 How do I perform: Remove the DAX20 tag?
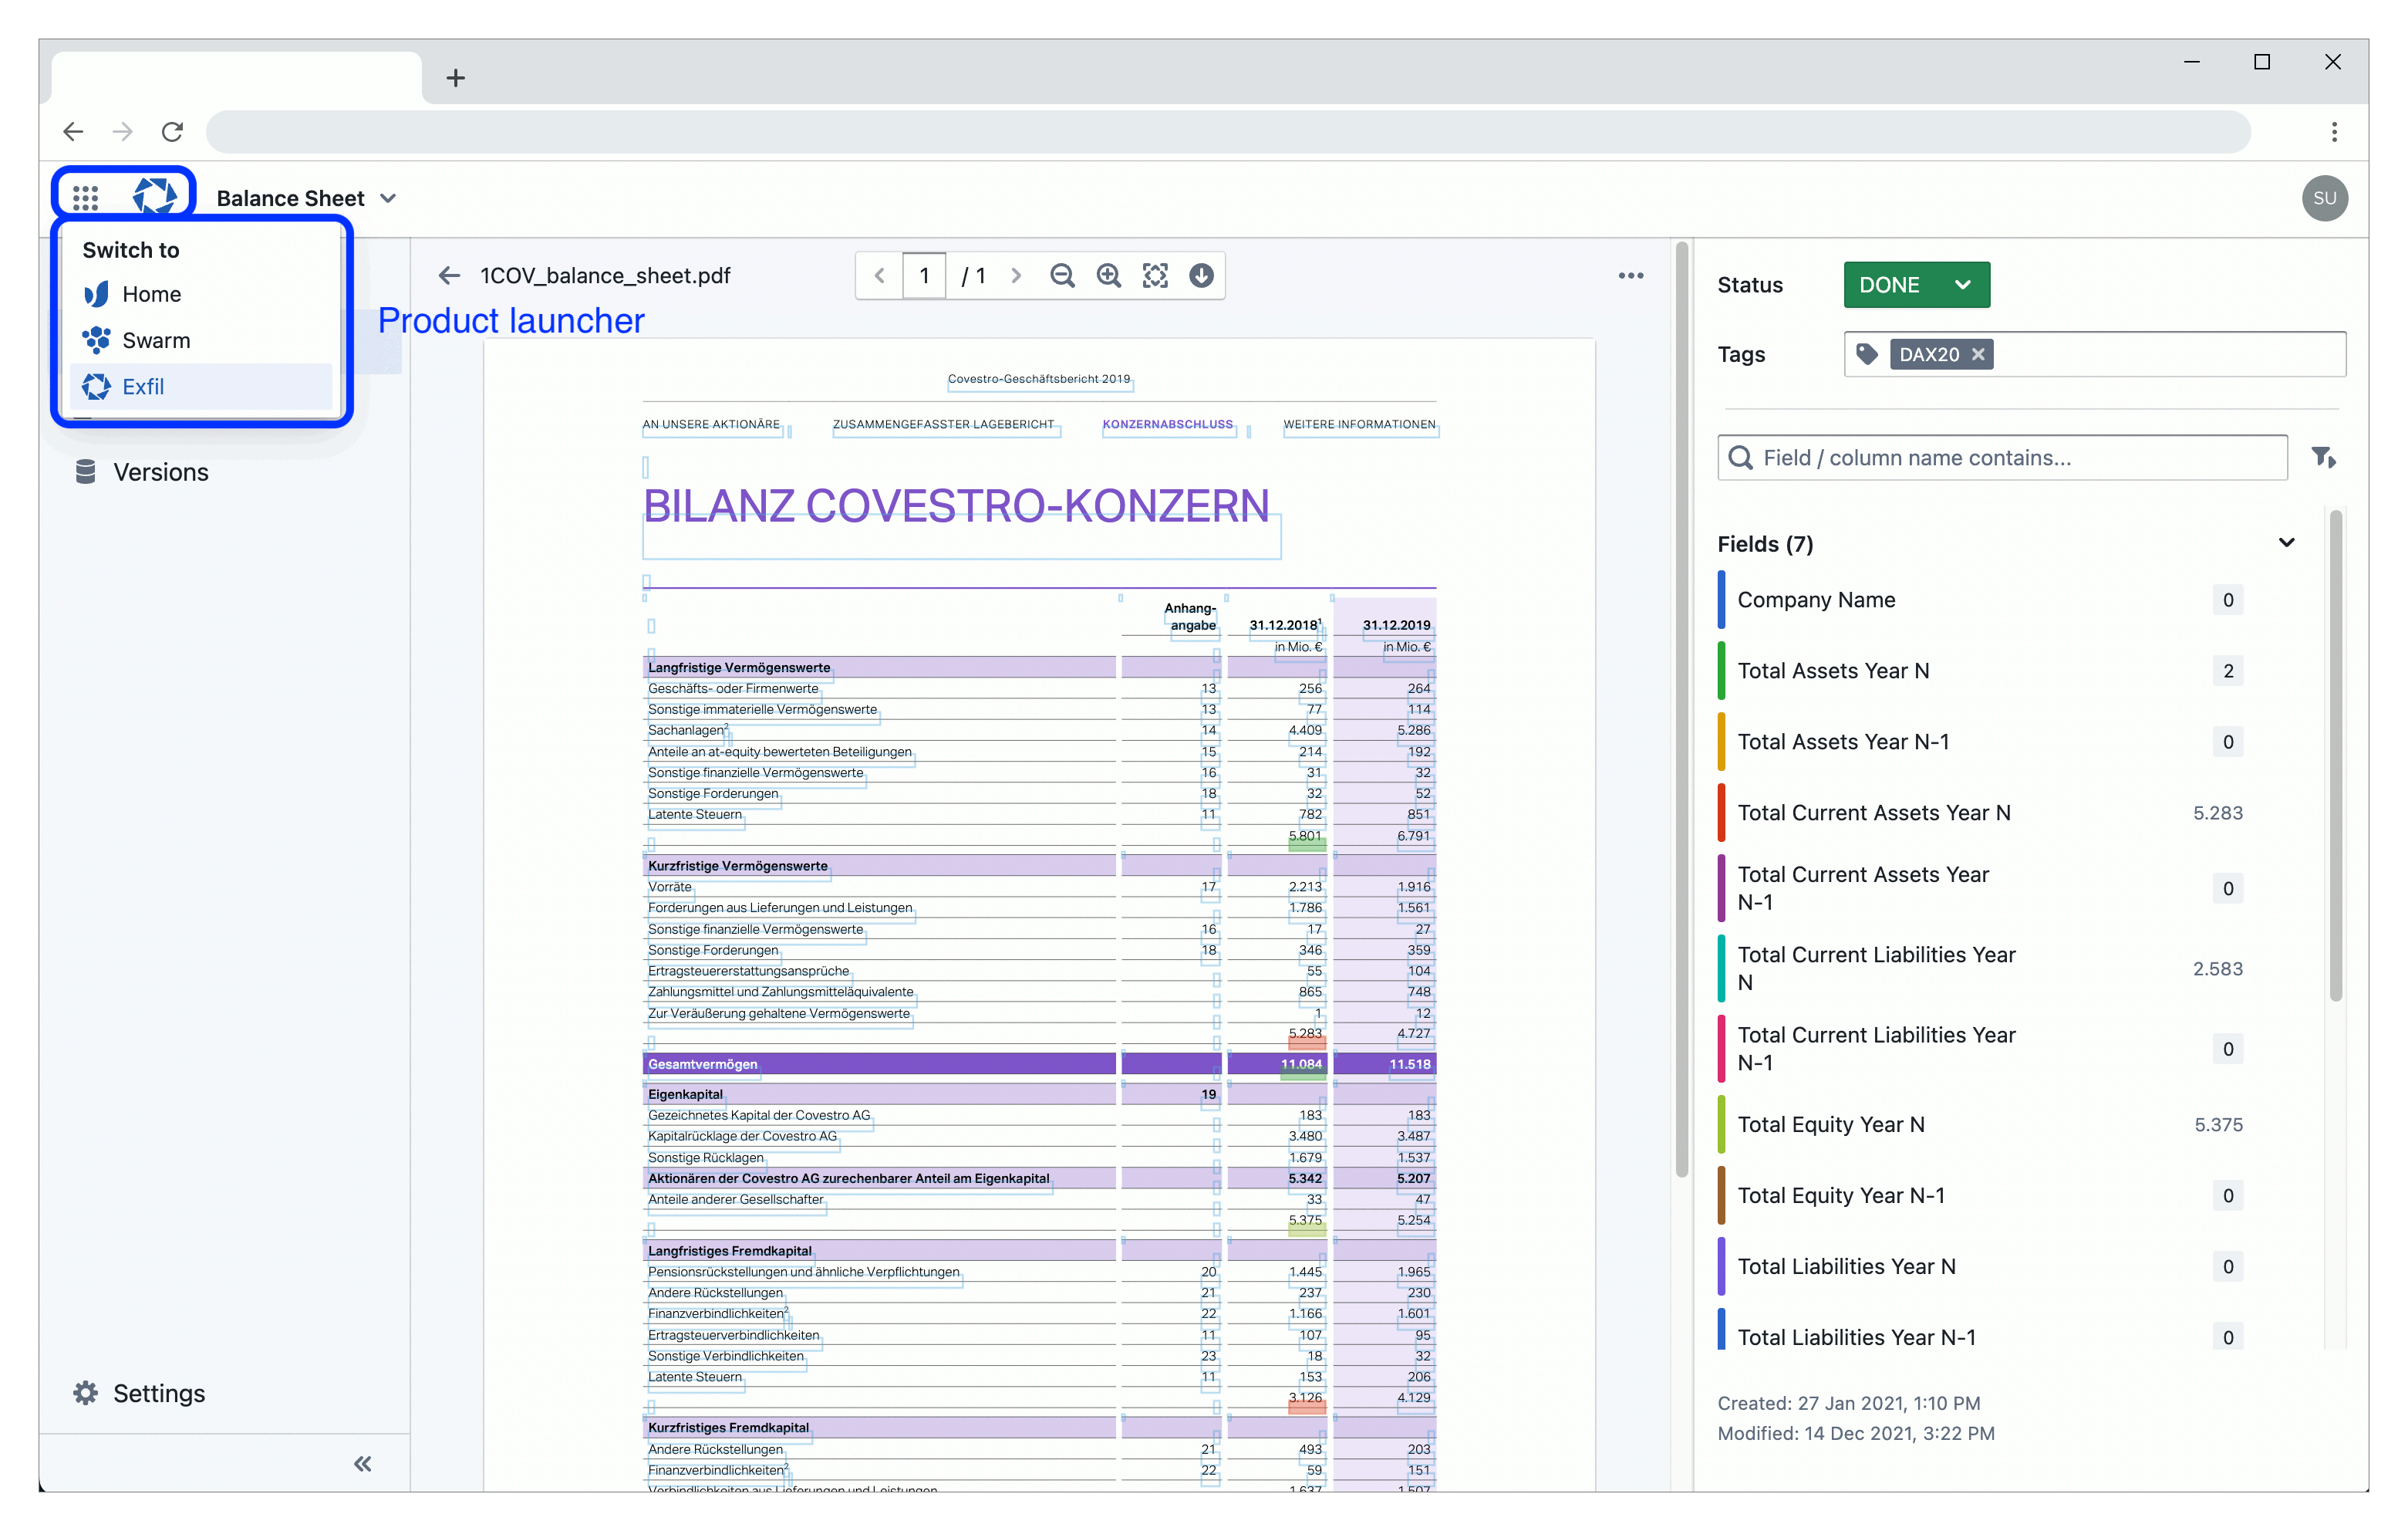[x=1978, y=354]
